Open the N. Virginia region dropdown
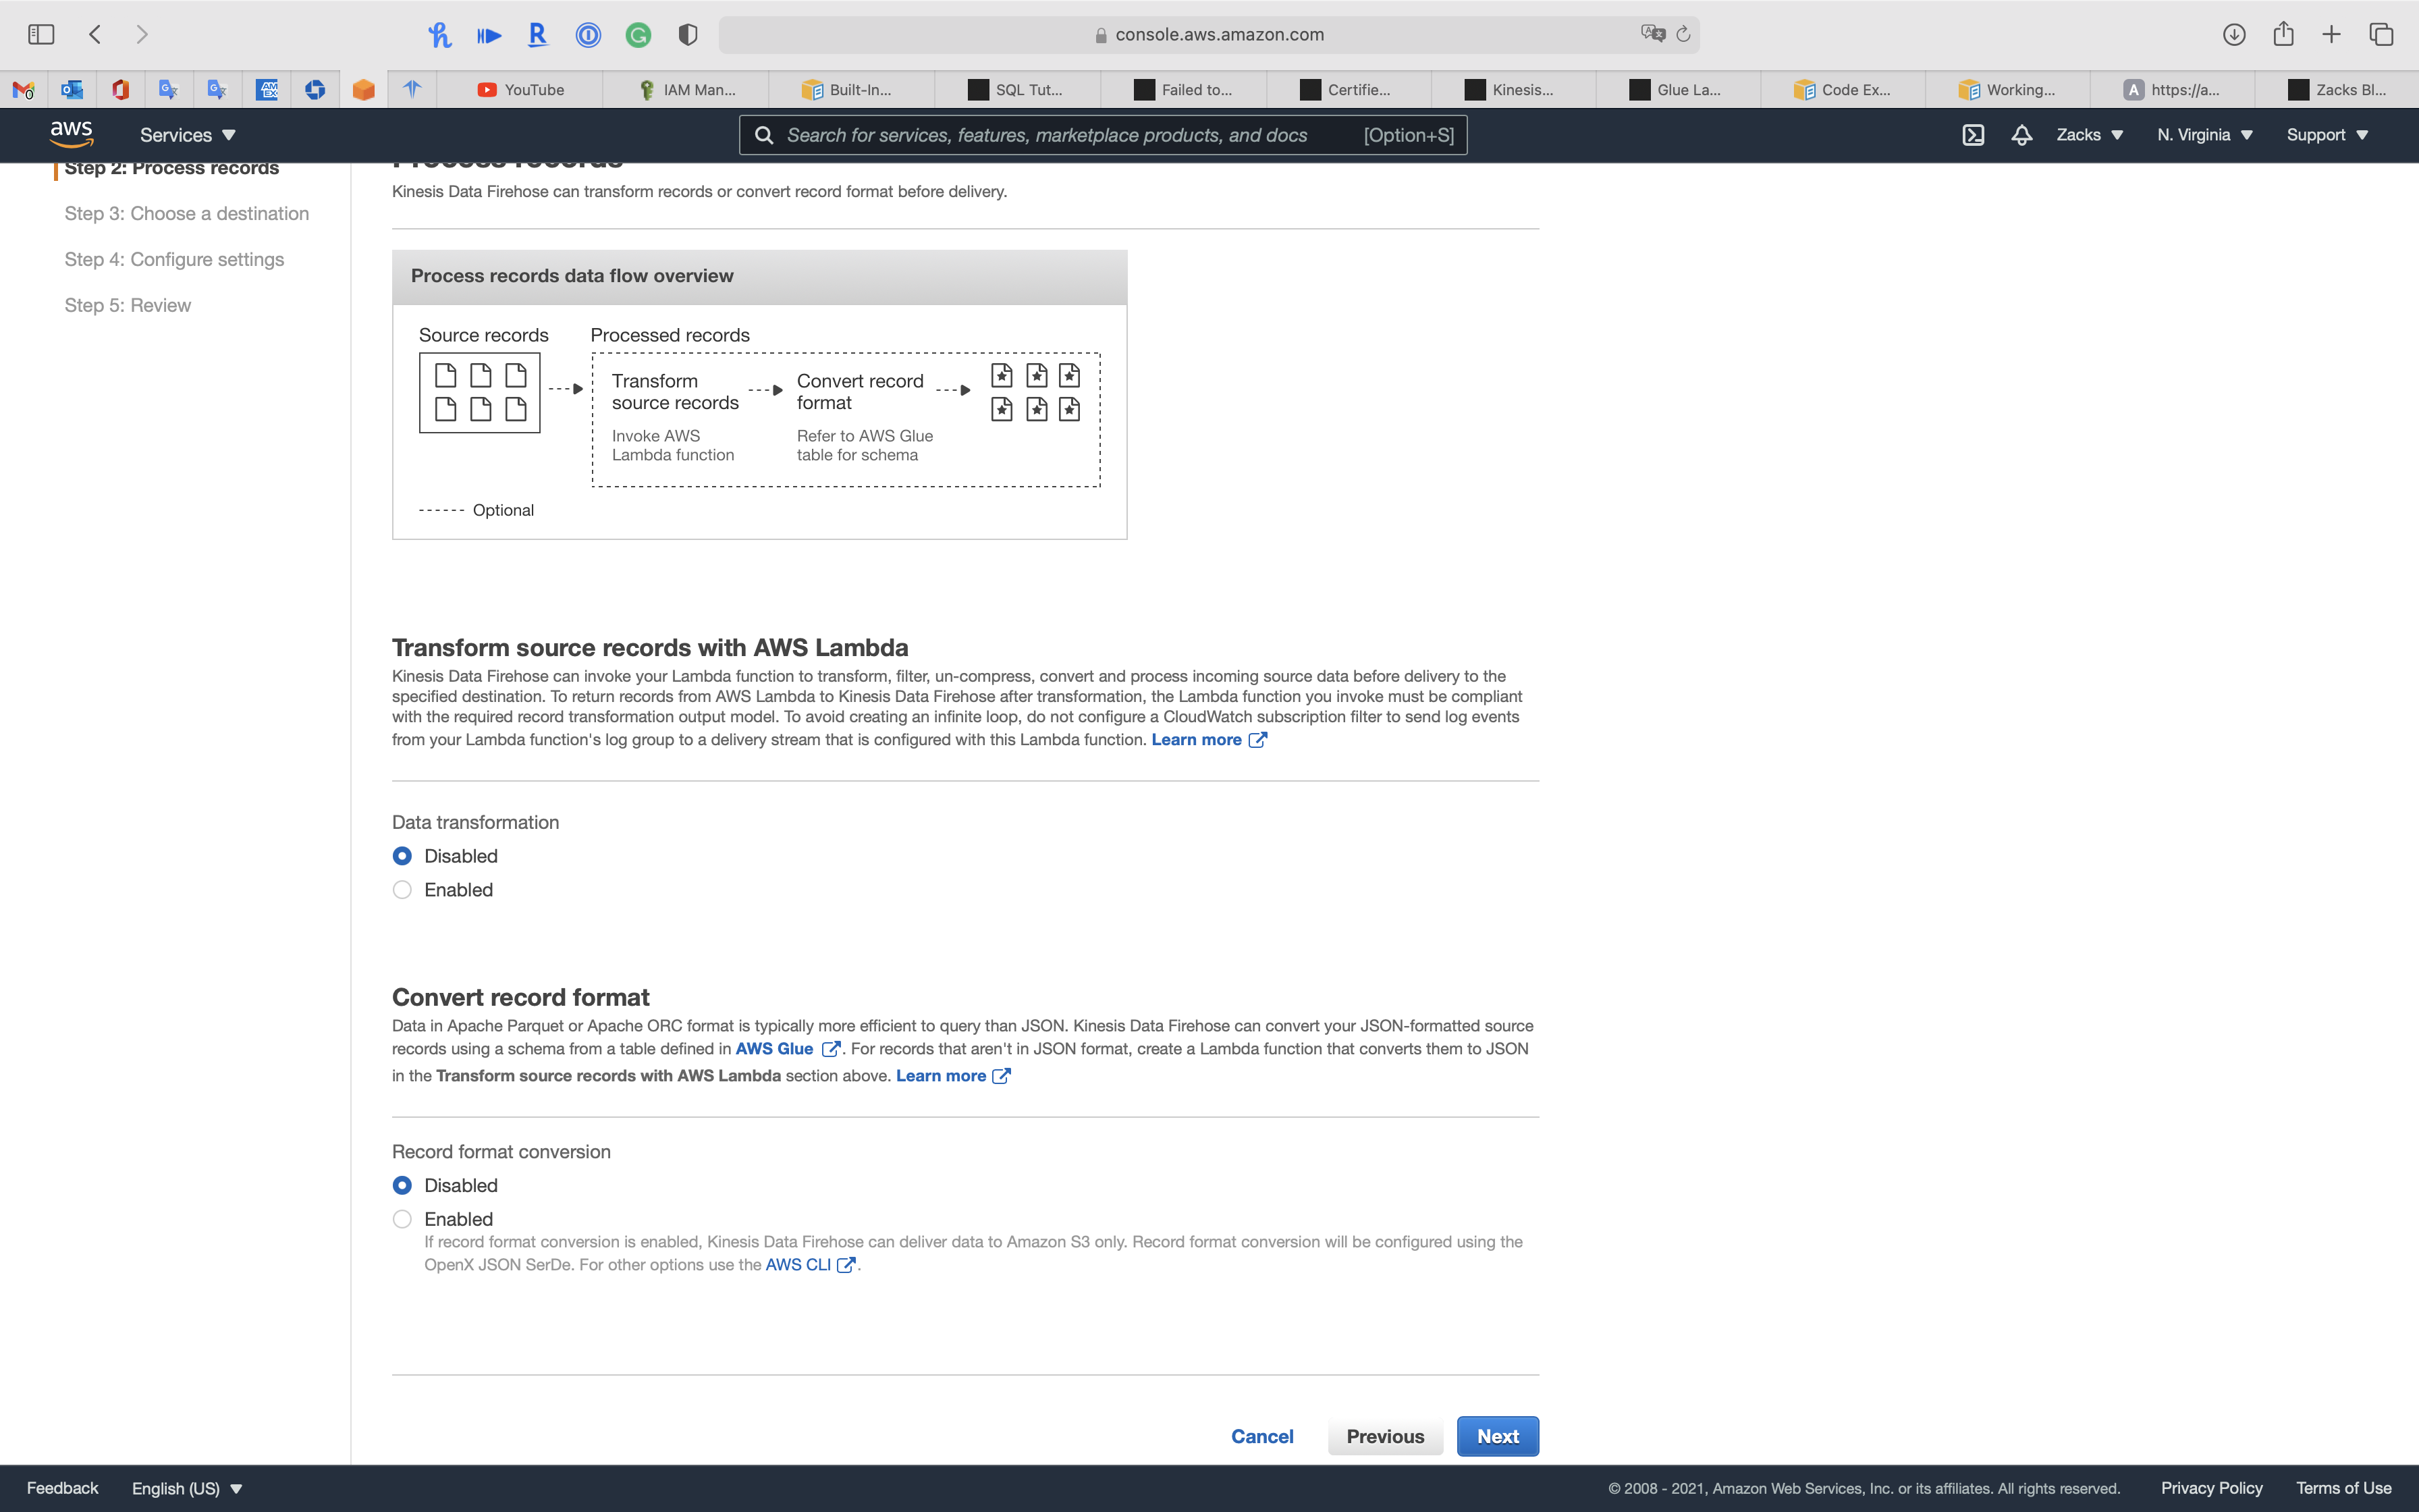Screen dimensions: 2419x1512 coord(2204,135)
